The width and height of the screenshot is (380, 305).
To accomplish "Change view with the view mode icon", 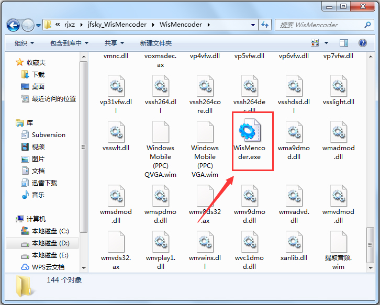I will pos(315,43).
